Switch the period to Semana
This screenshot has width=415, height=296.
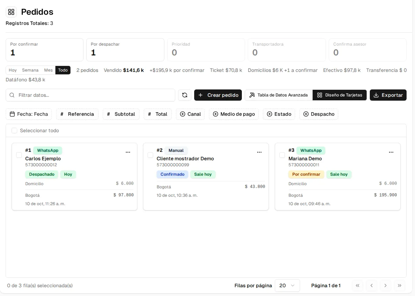pyautogui.click(x=30, y=70)
